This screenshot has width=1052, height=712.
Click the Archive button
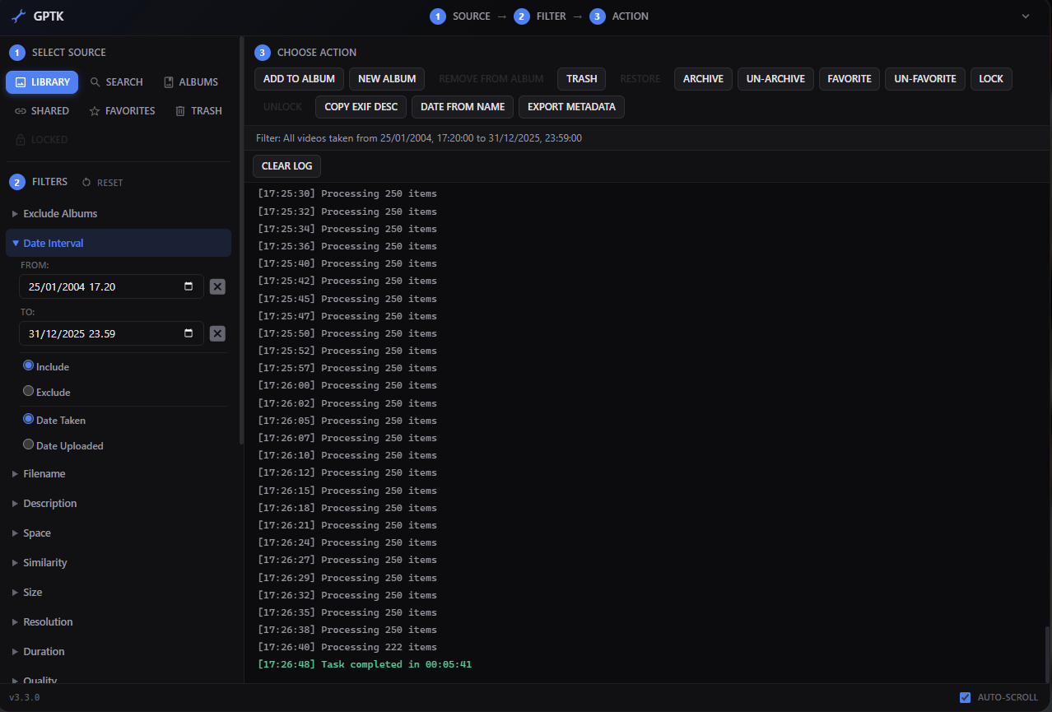pos(703,79)
